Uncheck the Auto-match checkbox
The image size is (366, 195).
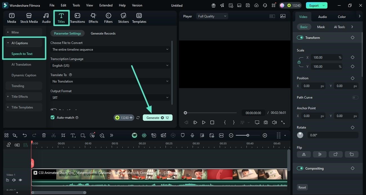tap(52, 117)
